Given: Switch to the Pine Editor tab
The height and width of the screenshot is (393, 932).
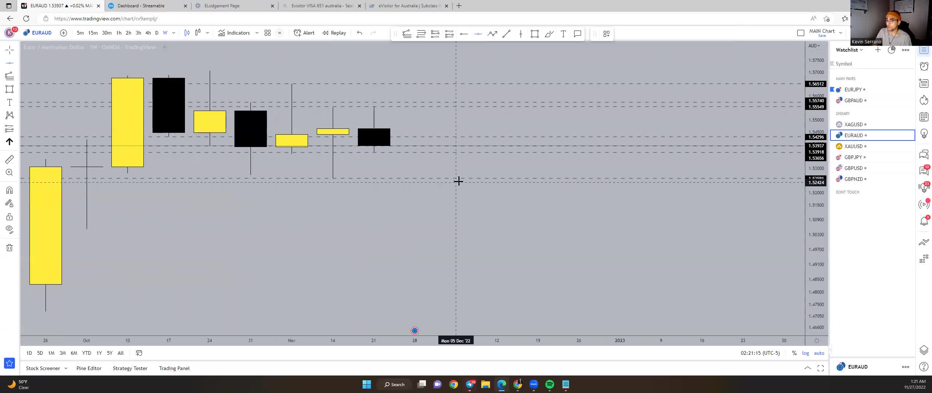Looking at the screenshot, I should coord(88,368).
